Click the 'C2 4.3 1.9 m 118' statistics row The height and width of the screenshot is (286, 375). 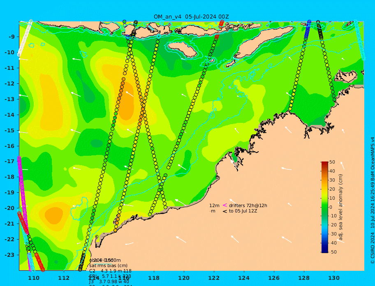[x=110, y=271]
